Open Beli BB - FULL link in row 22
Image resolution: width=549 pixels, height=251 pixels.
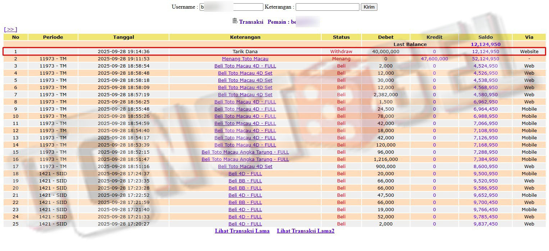[x=245, y=203]
